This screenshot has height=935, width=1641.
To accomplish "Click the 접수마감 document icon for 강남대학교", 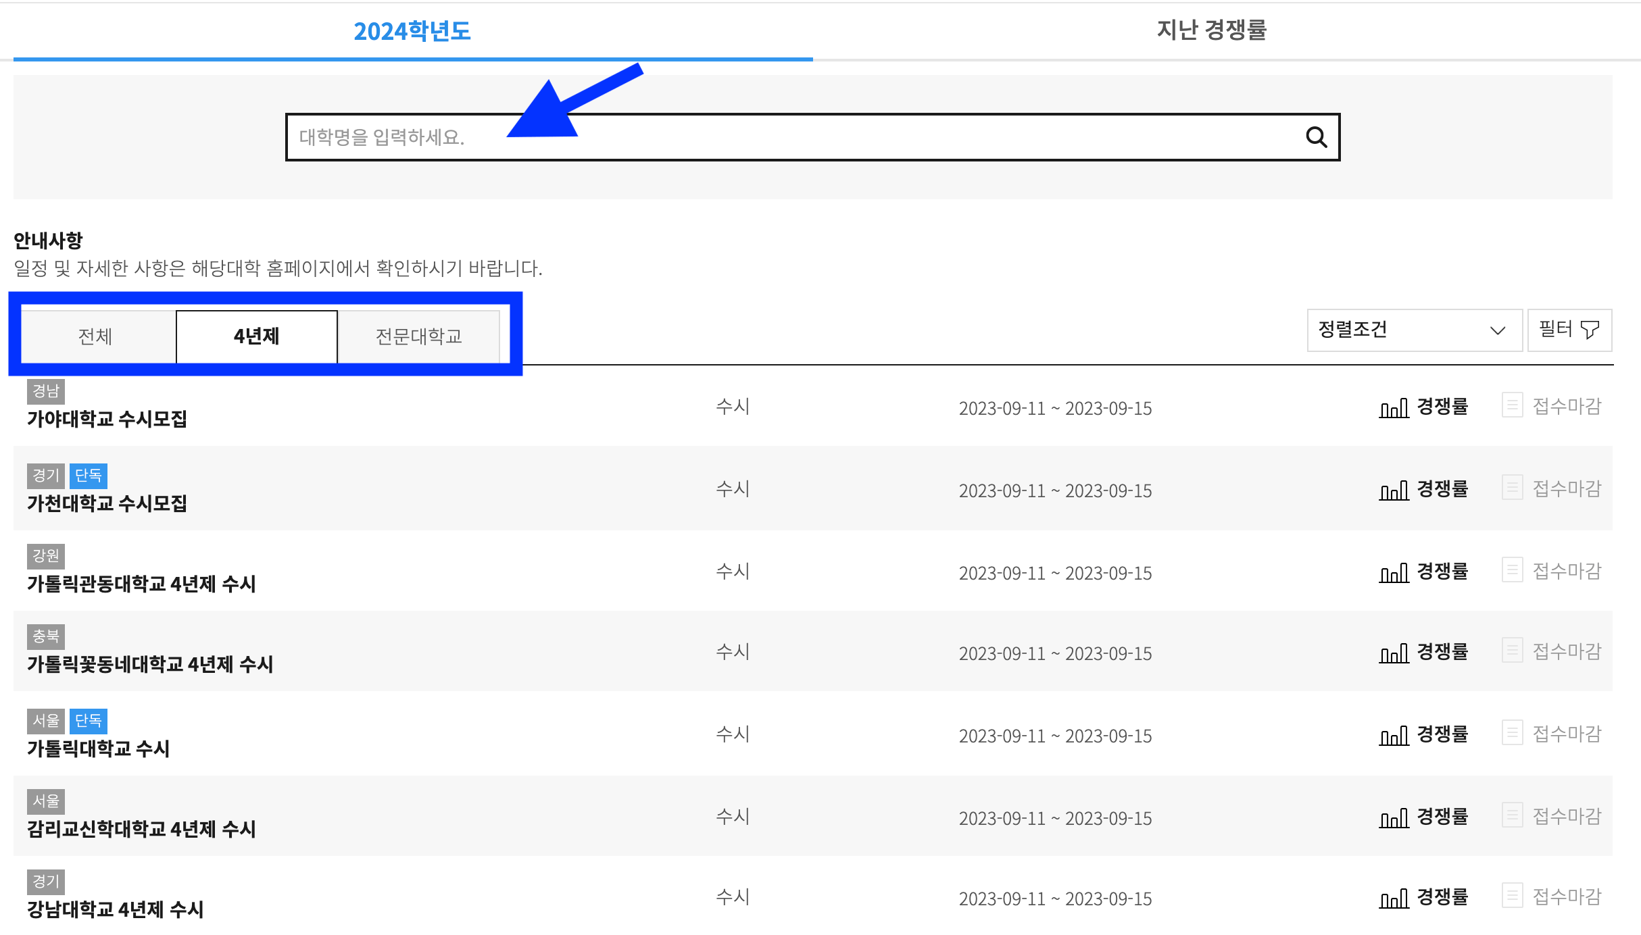I will pos(1512,898).
